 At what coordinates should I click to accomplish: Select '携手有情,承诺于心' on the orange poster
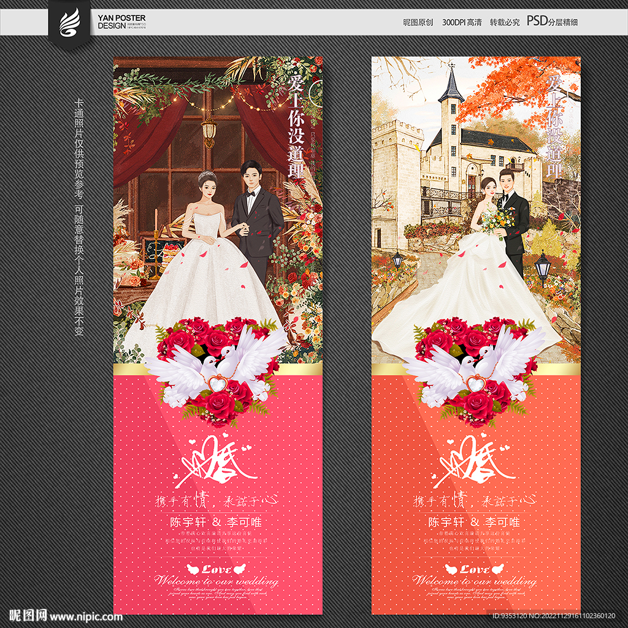[475, 500]
